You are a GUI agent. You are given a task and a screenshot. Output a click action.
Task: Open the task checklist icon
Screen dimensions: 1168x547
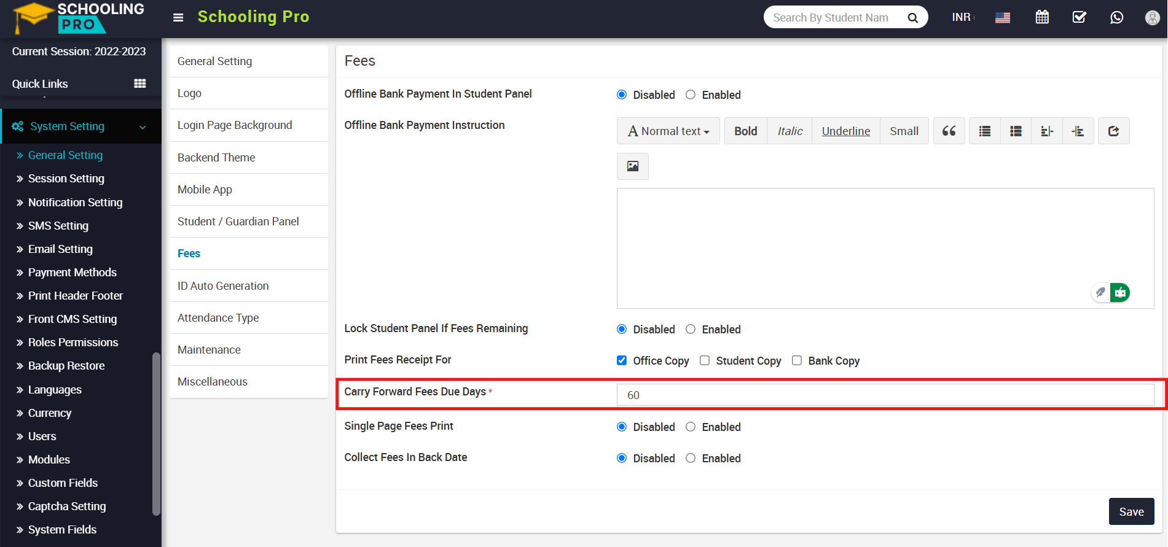coord(1080,17)
